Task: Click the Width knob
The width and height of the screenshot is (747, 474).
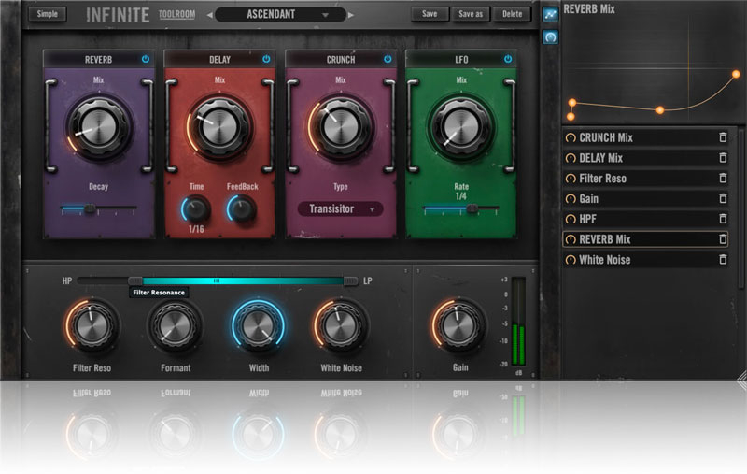Action: coord(259,326)
